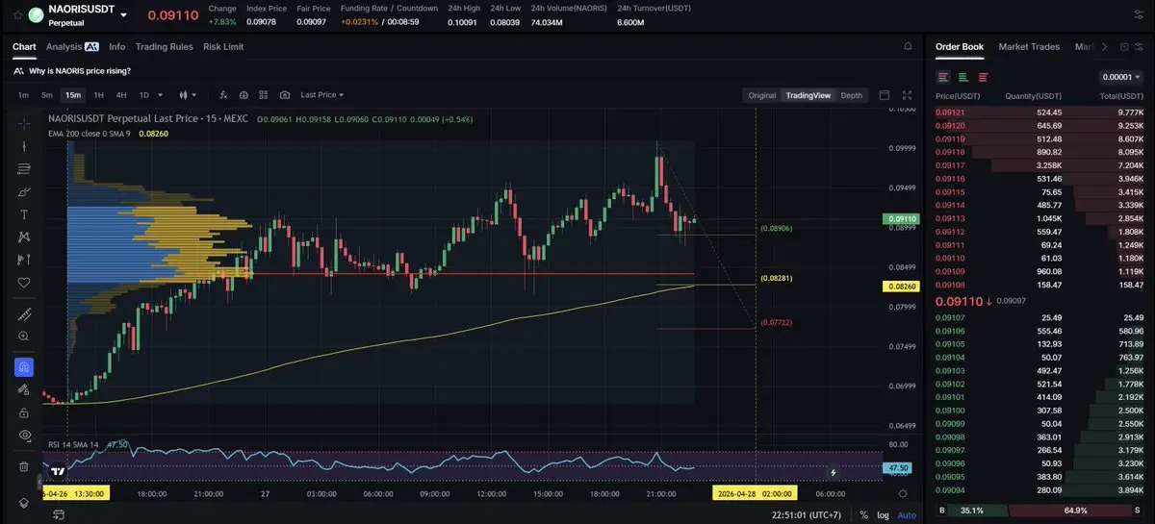Remove drawings with the trash icon
The image size is (1155, 524).
coord(24,466)
